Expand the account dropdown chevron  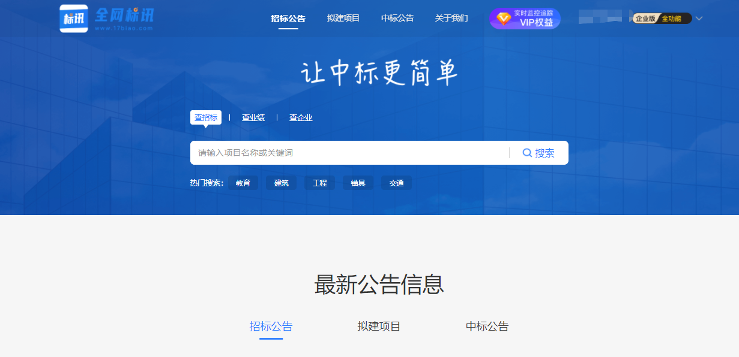coord(698,18)
